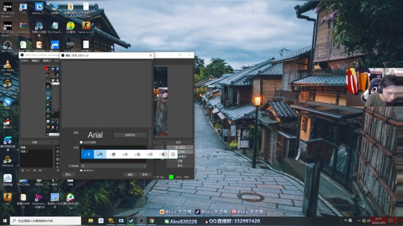Pick the second IME candidate 先
403x226 pixels.
(100, 154)
